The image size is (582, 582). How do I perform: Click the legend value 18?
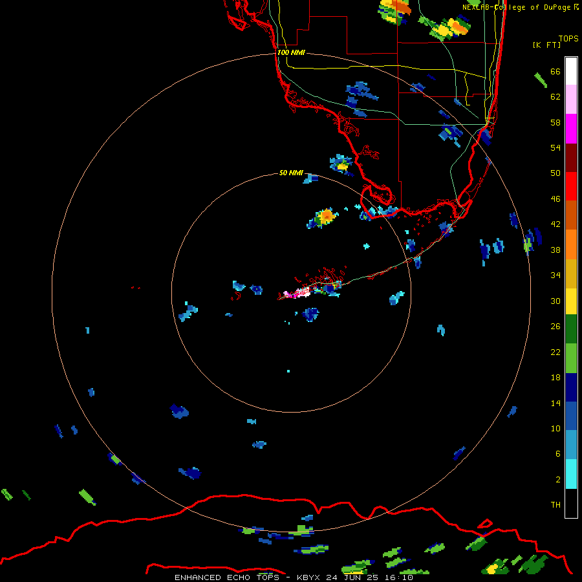(555, 378)
